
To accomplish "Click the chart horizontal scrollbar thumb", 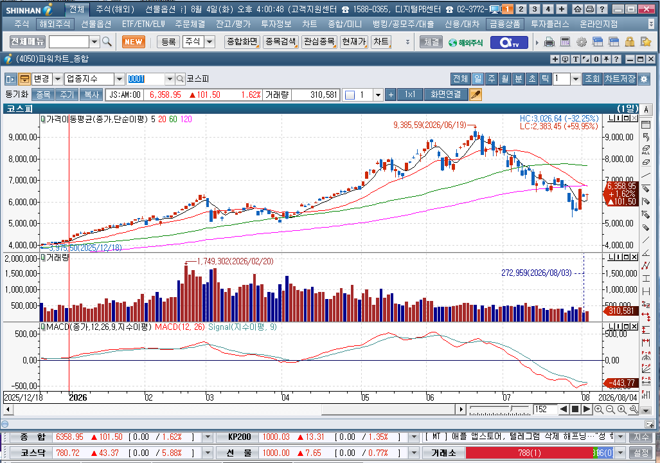I will (389, 409).
